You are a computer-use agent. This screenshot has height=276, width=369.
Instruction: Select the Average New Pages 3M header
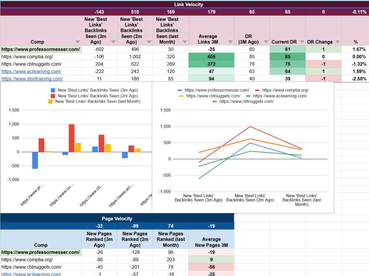(211, 239)
